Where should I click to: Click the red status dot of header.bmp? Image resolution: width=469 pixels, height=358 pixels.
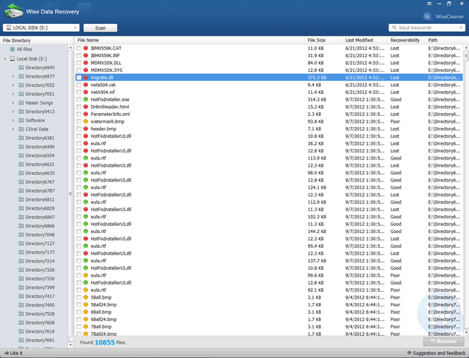click(x=85, y=129)
